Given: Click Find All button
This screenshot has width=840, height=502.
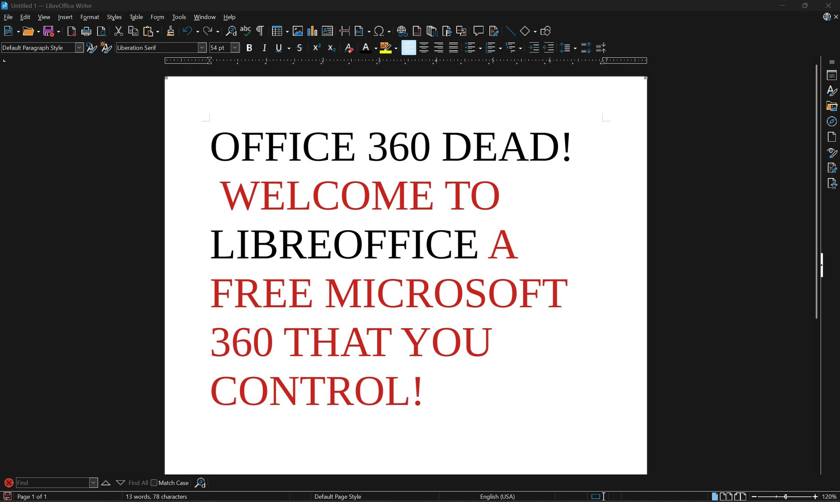Looking at the screenshot, I should point(138,483).
